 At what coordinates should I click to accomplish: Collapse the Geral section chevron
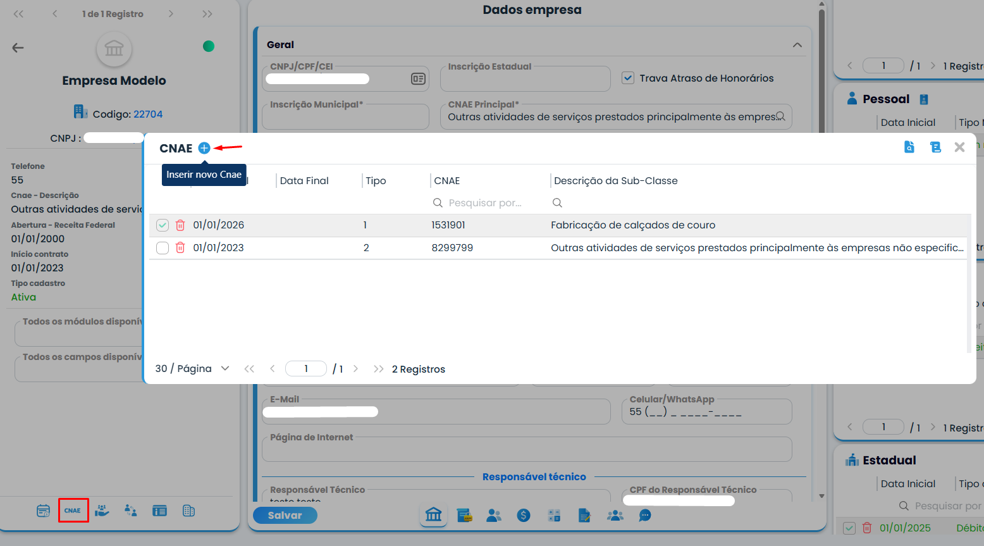pyautogui.click(x=797, y=45)
